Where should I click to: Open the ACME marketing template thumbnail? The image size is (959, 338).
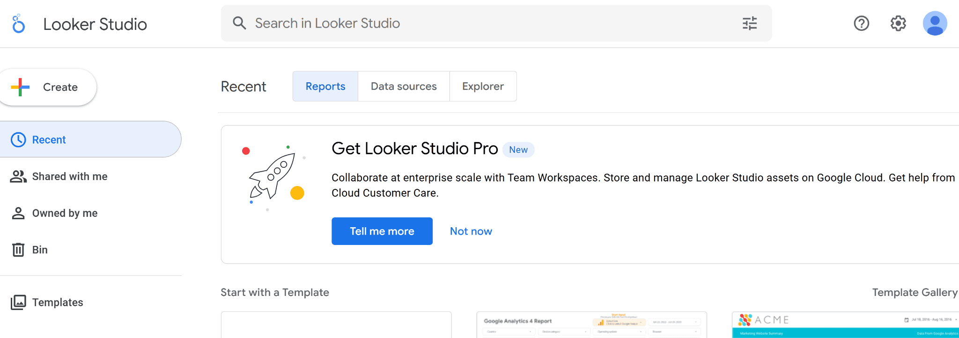(846, 325)
